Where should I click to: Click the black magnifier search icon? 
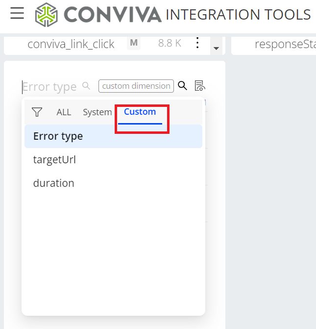coord(182,86)
